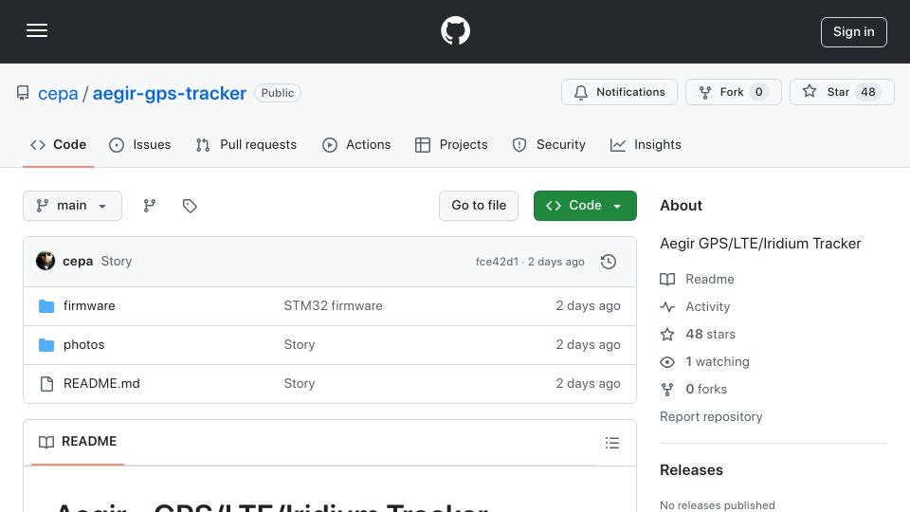Open the Activity link in About
910x512 pixels.
pyautogui.click(x=695, y=306)
